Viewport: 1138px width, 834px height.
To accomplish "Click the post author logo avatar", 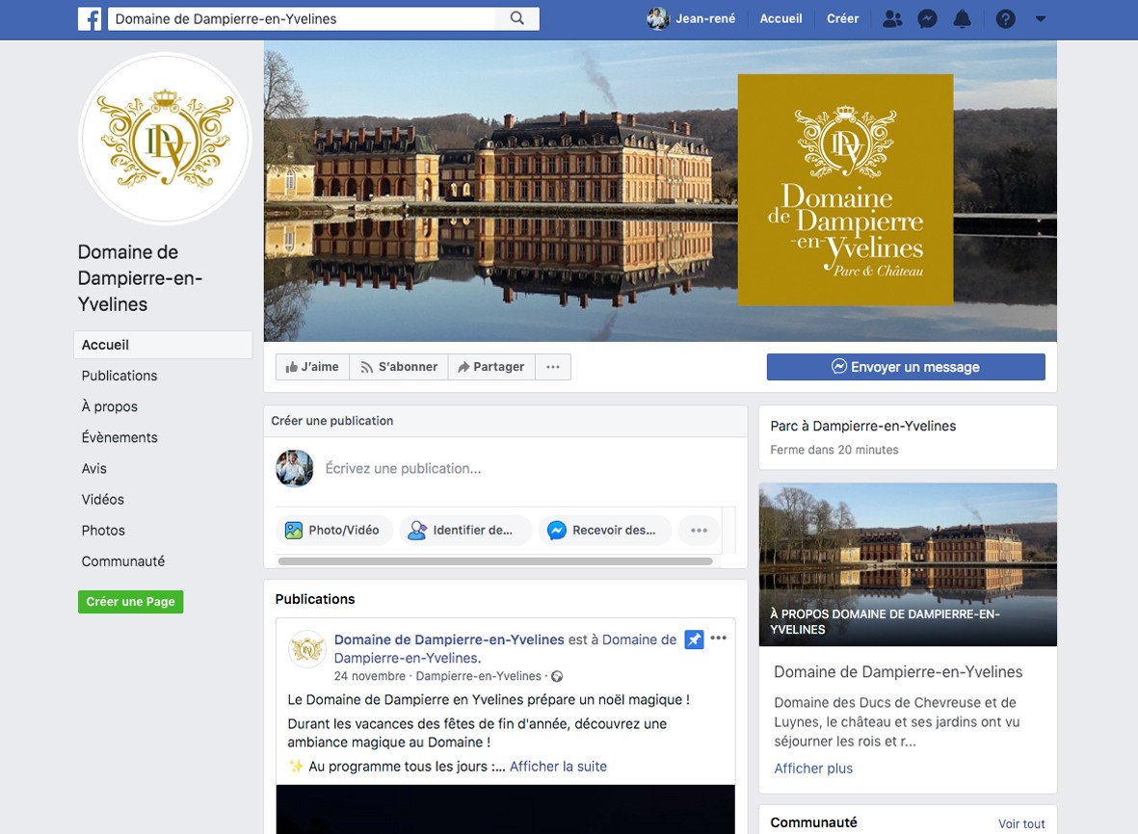I will pyautogui.click(x=307, y=648).
